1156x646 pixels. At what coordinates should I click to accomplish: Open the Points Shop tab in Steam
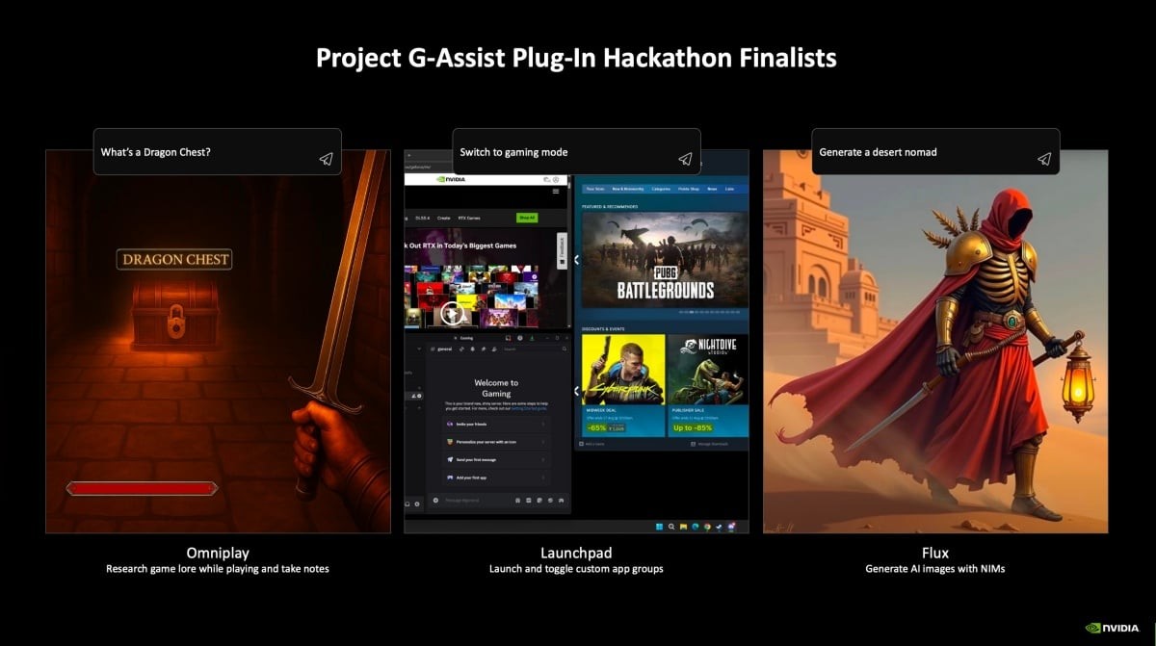[689, 189]
